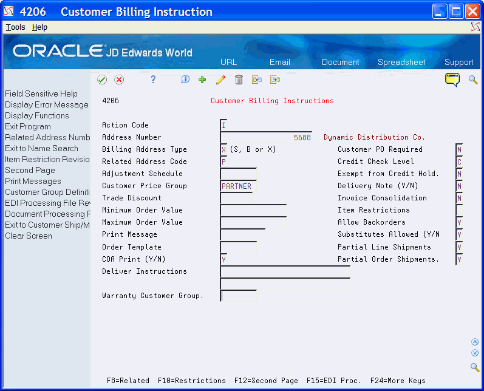Click the bottom-right magnifier icon

[475, 367]
